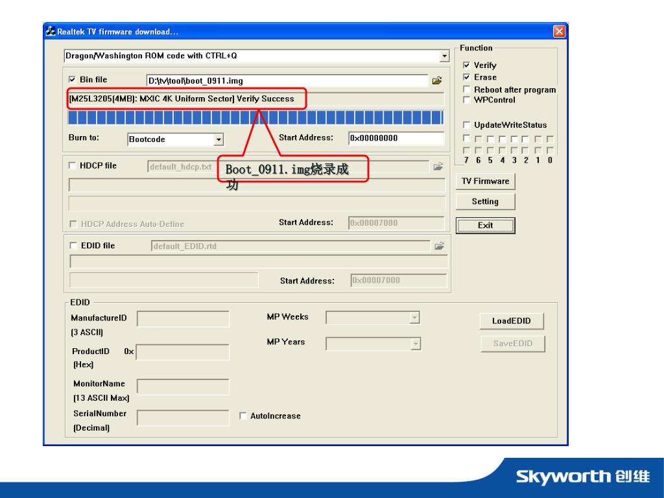
Task: Open the Burn to Bootcode dropdown
Action: pyautogui.click(x=219, y=139)
